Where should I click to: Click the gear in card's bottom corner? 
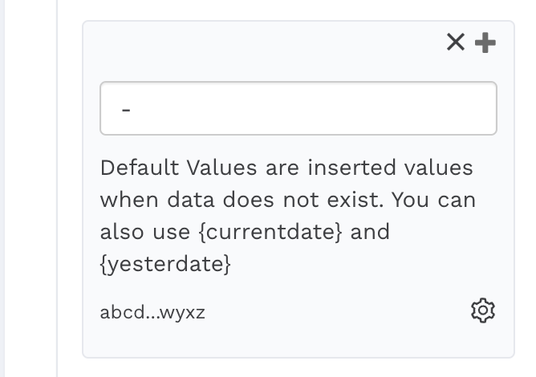click(482, 310)
